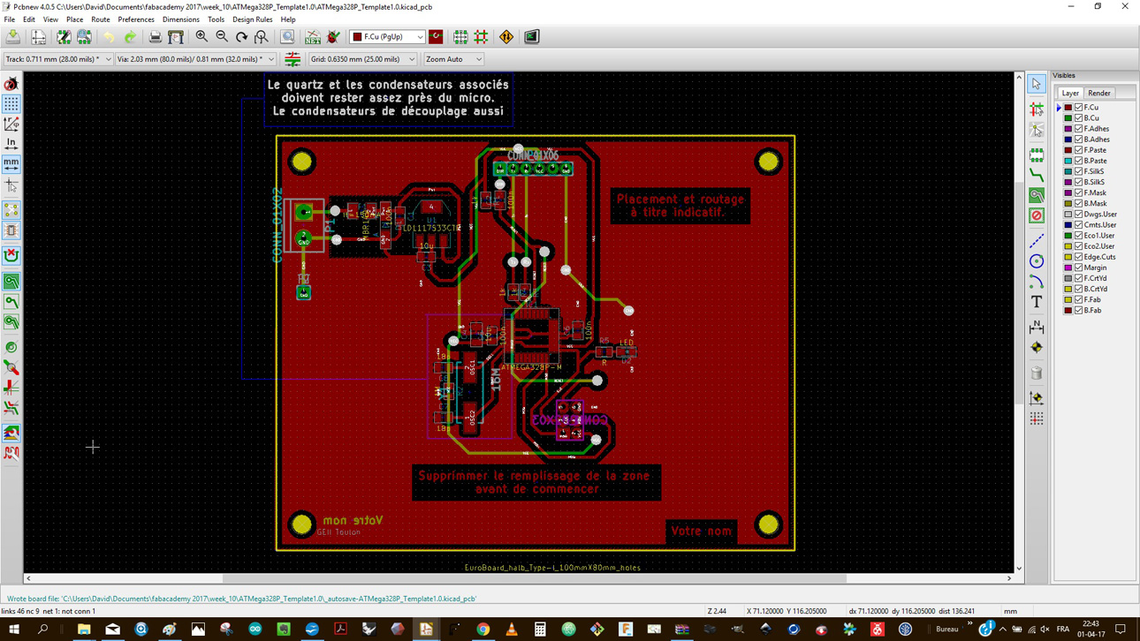Click the horizontal canvas scrollbar
The width and height of the screenshot is (1140, 641).
tap(519, 578)
